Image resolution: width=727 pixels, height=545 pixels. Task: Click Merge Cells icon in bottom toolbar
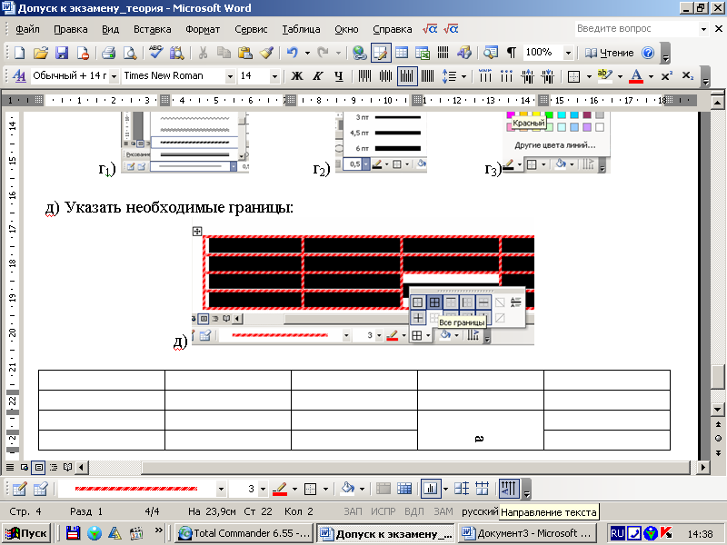click(x=383, y=489)
